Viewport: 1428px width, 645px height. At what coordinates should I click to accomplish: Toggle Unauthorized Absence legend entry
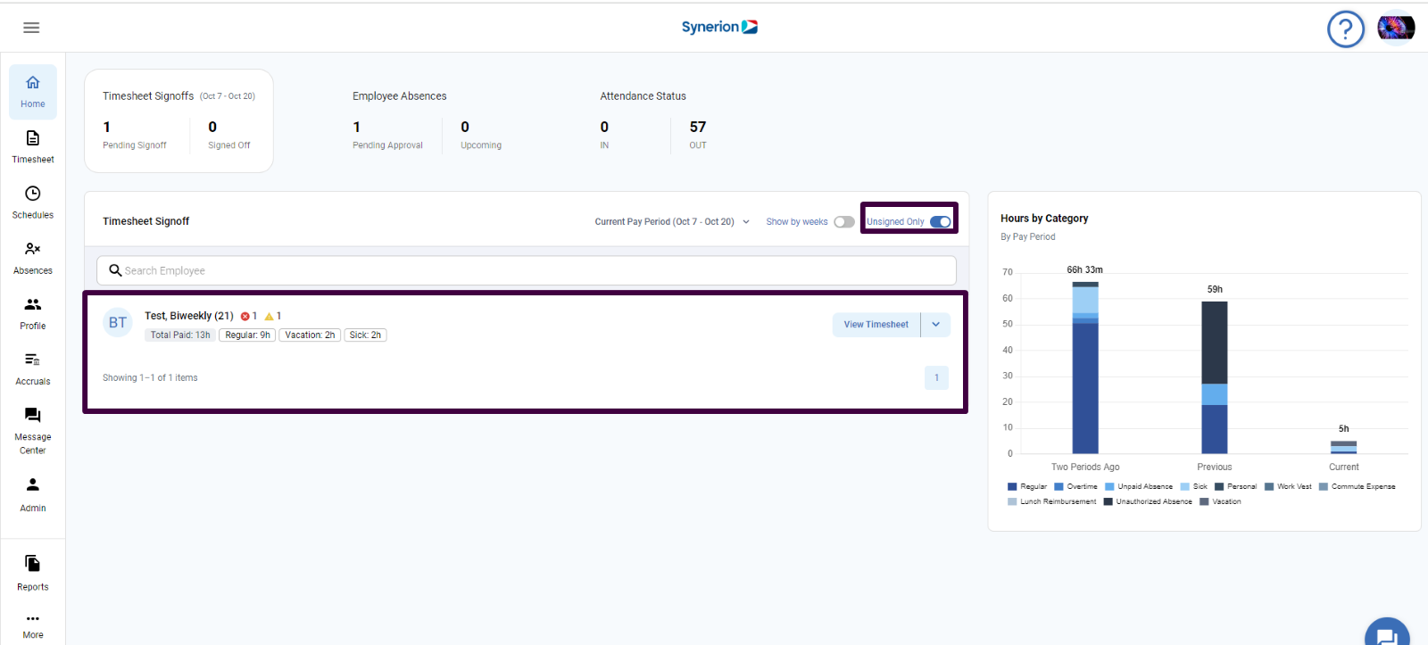[1148, 501]
